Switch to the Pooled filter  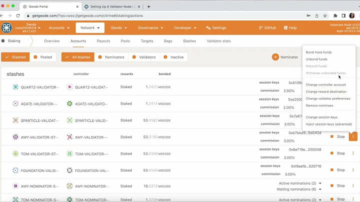[x=43, y=57]
